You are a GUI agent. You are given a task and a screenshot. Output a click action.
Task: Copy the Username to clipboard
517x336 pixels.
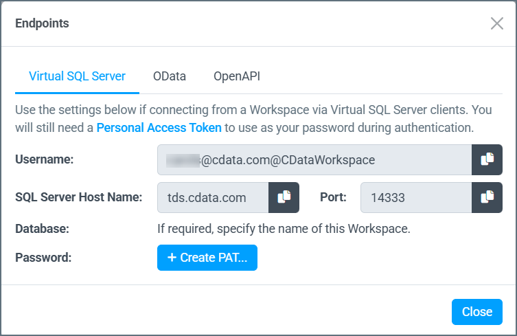pyautogui.click(x=487, y=159)
